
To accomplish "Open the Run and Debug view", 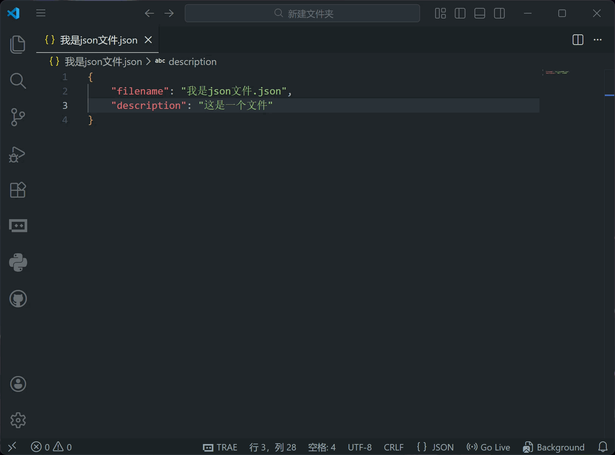I will click(x=18, y=154).
